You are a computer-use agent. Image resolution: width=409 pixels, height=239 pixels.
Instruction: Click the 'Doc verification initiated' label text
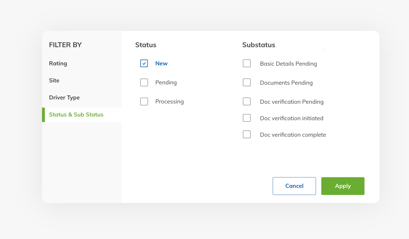click(291, 118)
